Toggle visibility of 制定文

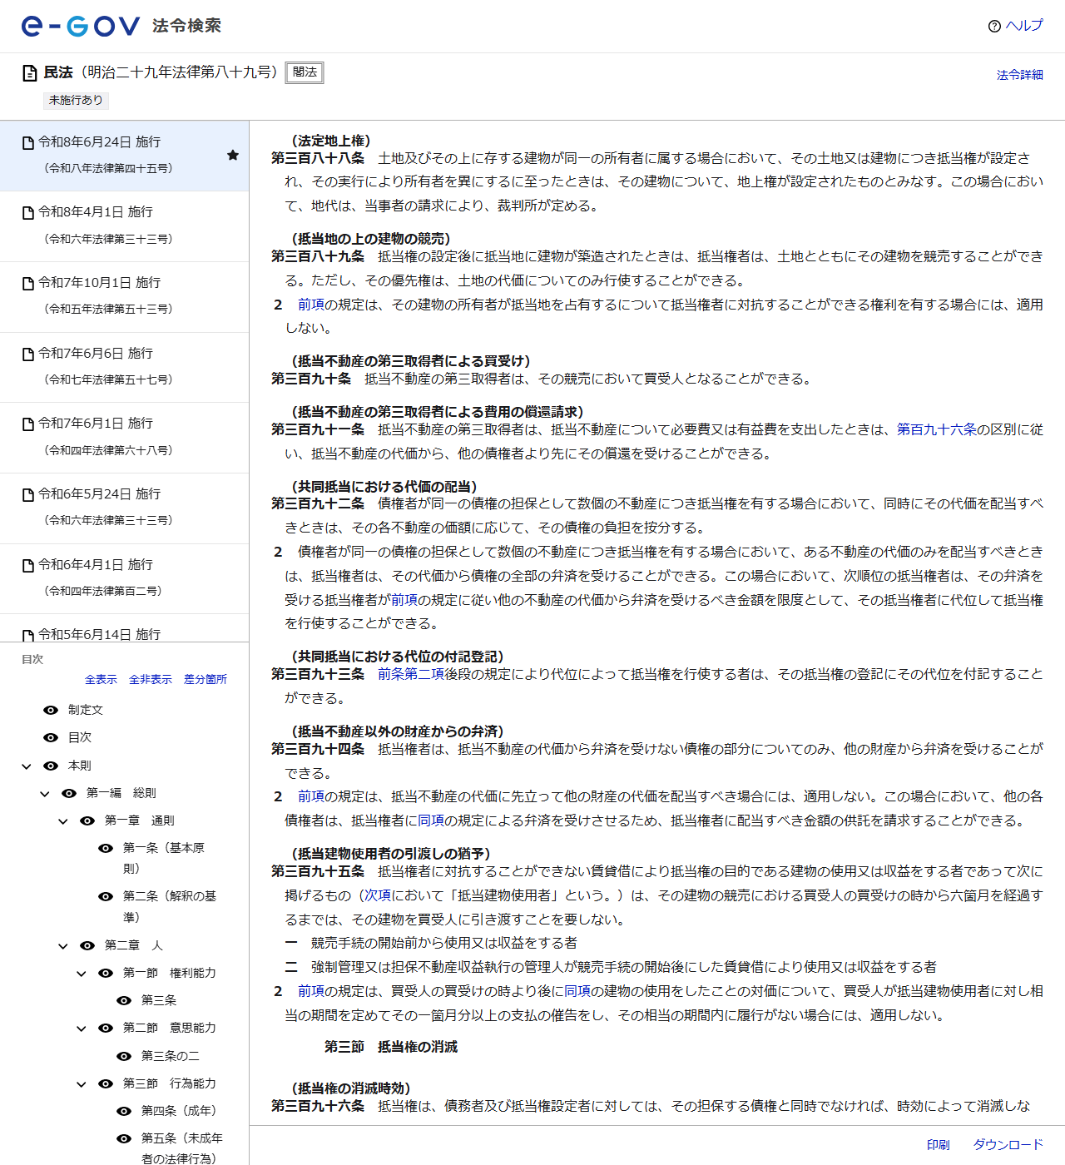coord(51,710)
